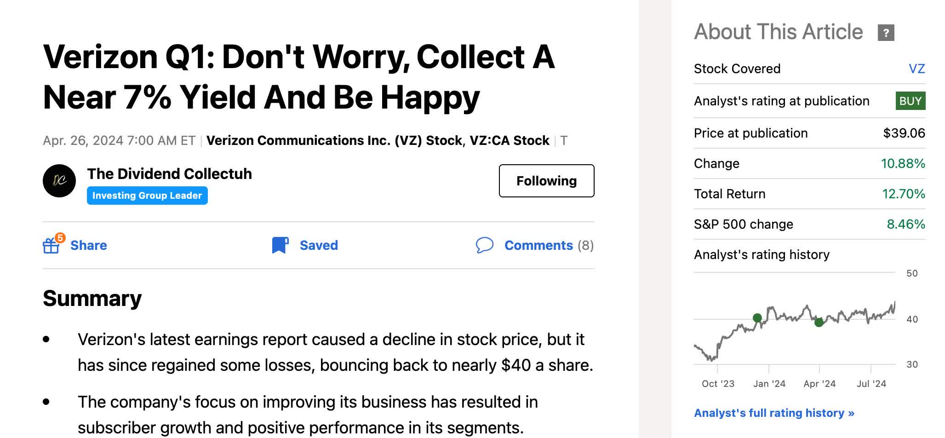Click the saved bookmark icon

click(280, 245)
